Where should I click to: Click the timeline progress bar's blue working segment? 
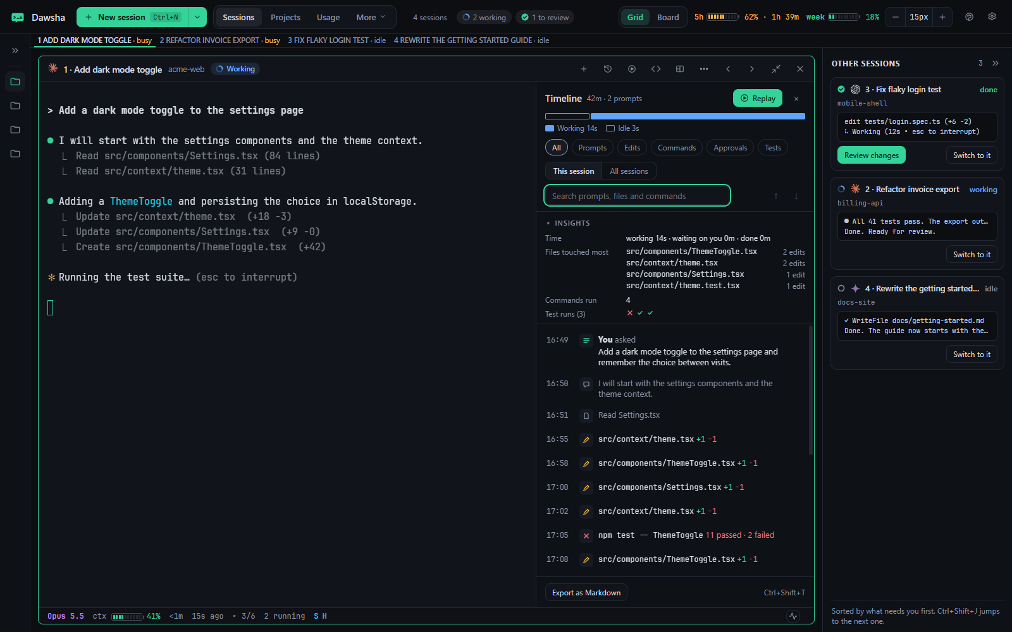click(x=698, y=116)
